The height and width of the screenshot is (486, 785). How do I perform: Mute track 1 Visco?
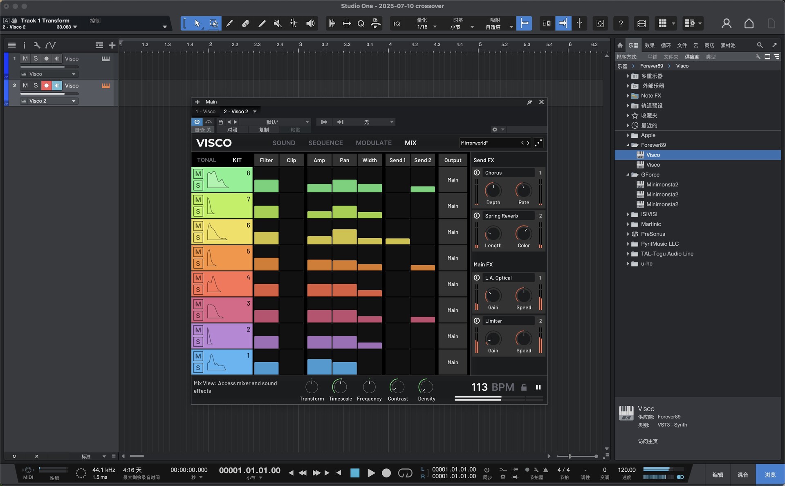tap(25, 58)
